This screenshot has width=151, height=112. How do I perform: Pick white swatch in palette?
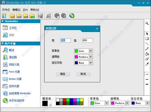(x=58, y=100)
